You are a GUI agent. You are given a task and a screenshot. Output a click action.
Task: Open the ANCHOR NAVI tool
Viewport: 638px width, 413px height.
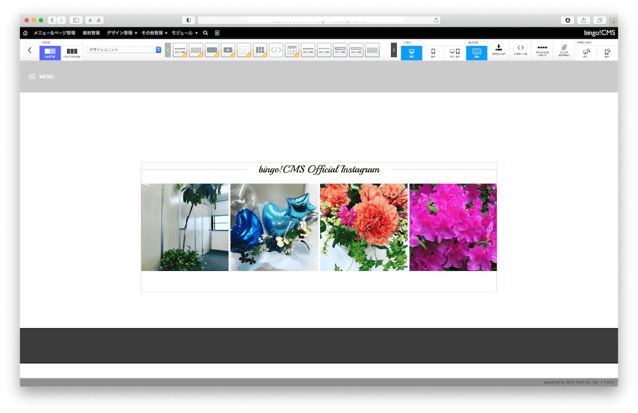(x=542, y=50)
